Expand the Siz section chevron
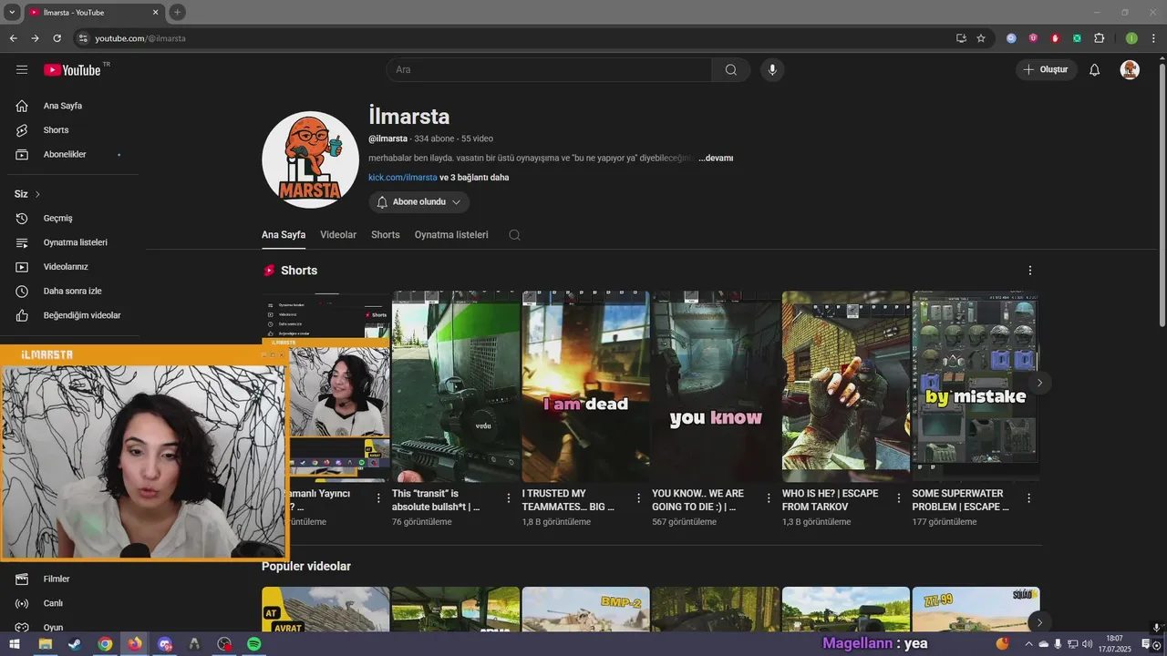 click(x=37, y=194)
